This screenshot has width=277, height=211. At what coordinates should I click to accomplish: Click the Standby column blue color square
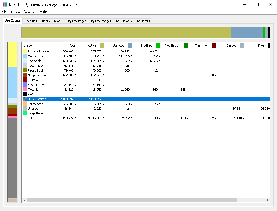click(x=130, y=45)
